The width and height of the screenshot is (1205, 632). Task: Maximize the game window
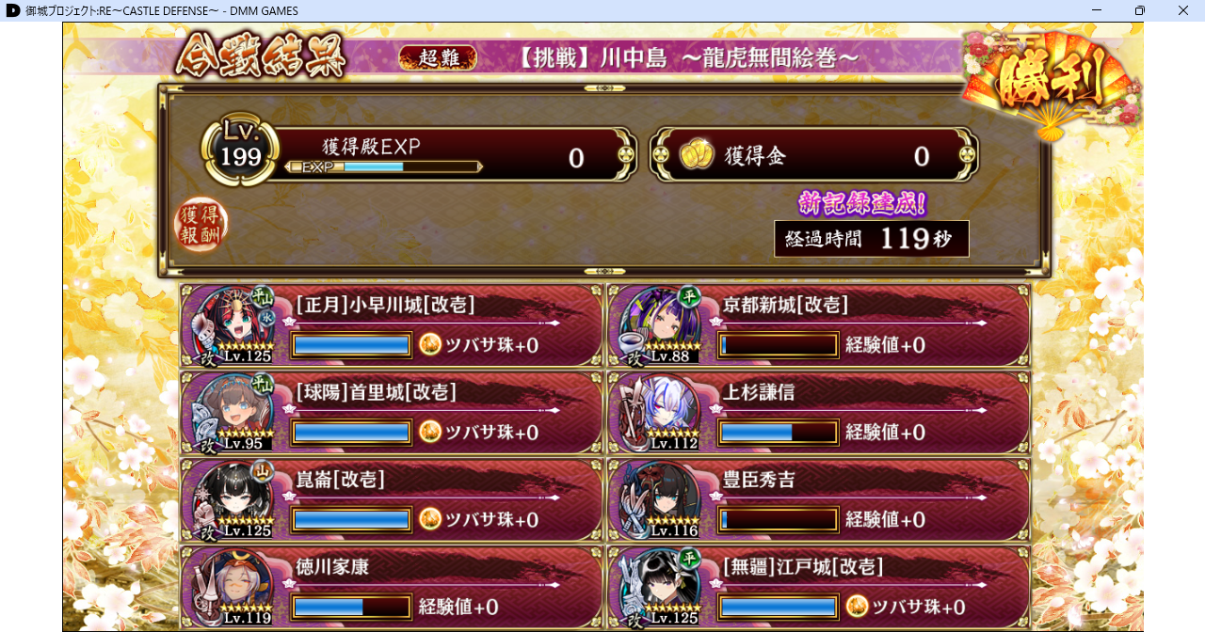tap(1139, 10)
